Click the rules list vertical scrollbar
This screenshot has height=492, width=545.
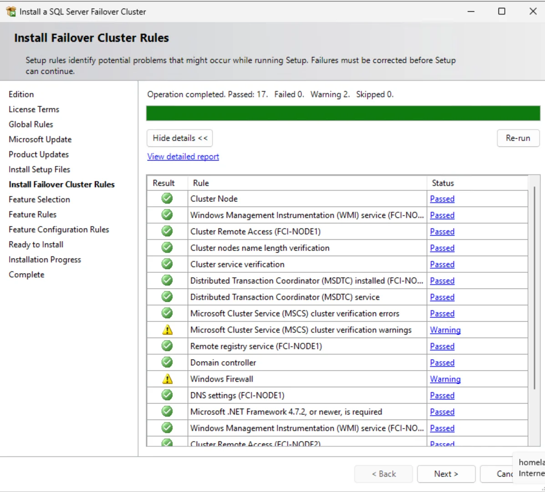pos(534,288)
